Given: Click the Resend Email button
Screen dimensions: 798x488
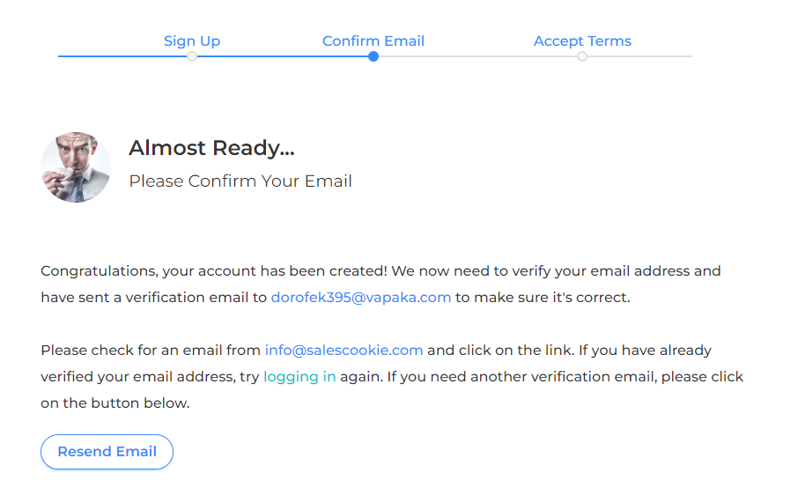Looking at the screenshot, I should [107, 452].
